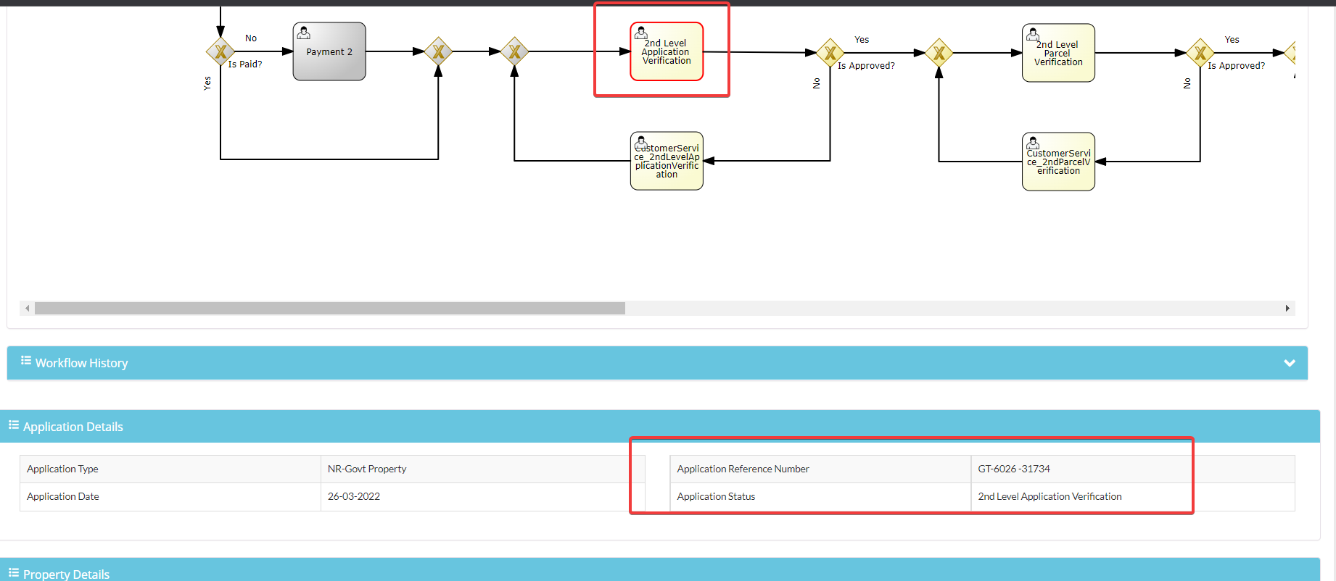
Task: Click the Is Approved? label after Parcel Verification
Action: coord(1236,66)
